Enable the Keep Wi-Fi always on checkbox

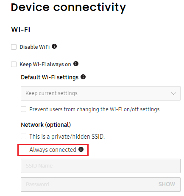pyautogui.click(x=14, y=64)
